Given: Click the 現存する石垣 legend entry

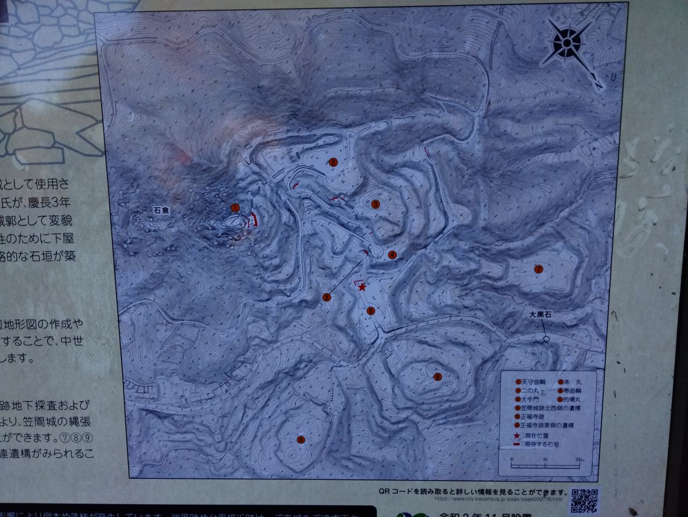Looking at the screenshot, I should (x=540, y=444).
